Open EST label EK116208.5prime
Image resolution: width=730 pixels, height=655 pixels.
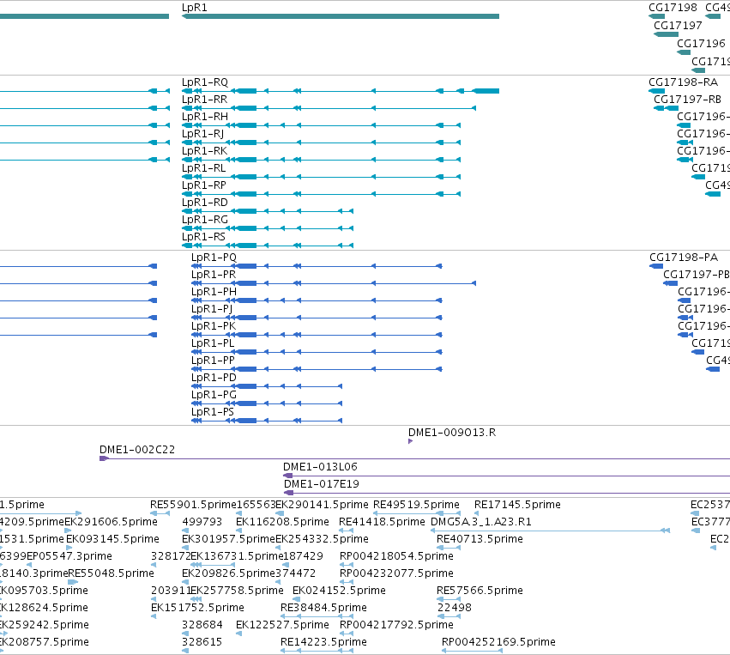282,522
